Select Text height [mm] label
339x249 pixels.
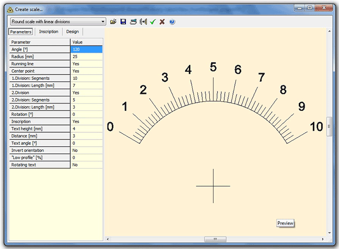40,129
